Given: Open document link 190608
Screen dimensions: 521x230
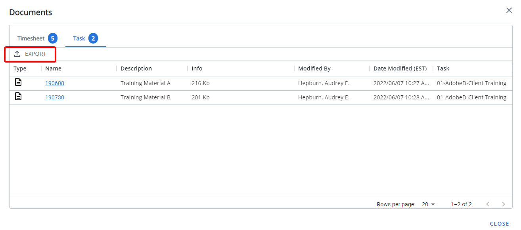Looking at the screenshot, I should click(55, 83).
